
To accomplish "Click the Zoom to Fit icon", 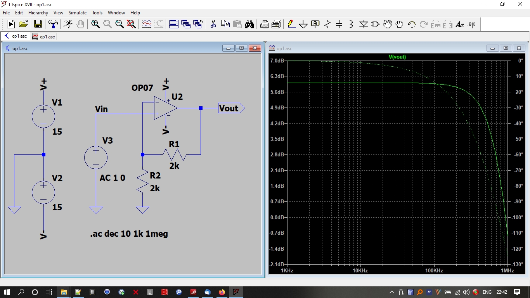I will click(132, 24).
